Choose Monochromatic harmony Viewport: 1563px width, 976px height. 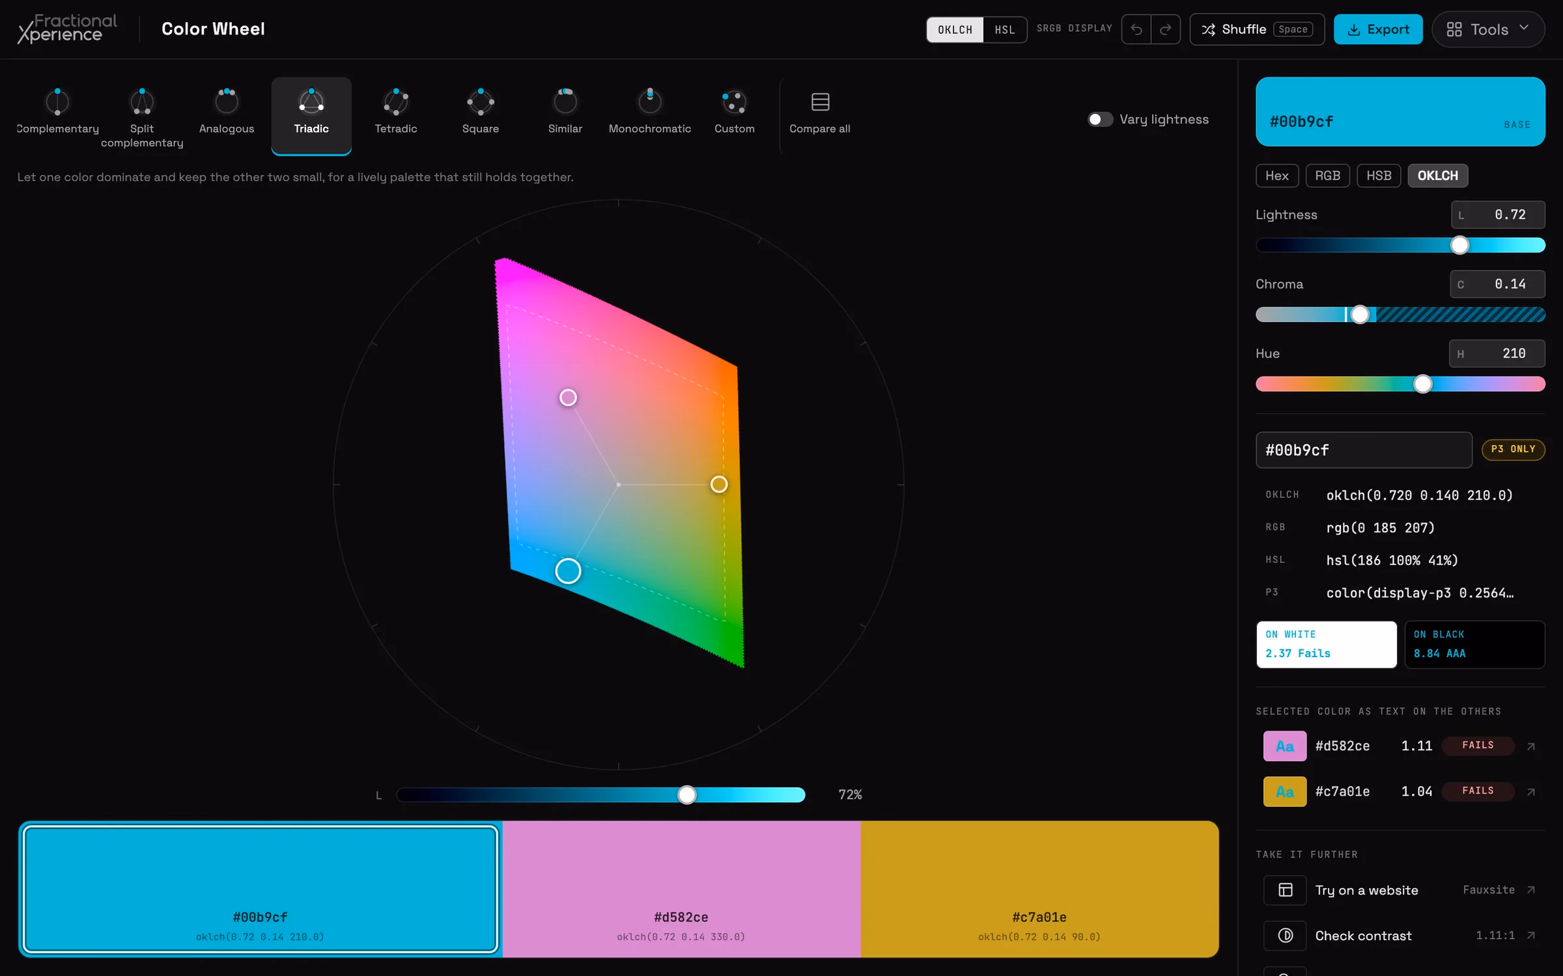pyautogui.click(x=650, y=117)
